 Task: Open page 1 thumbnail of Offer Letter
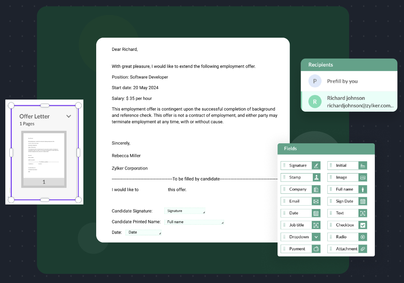click(44, 159)
